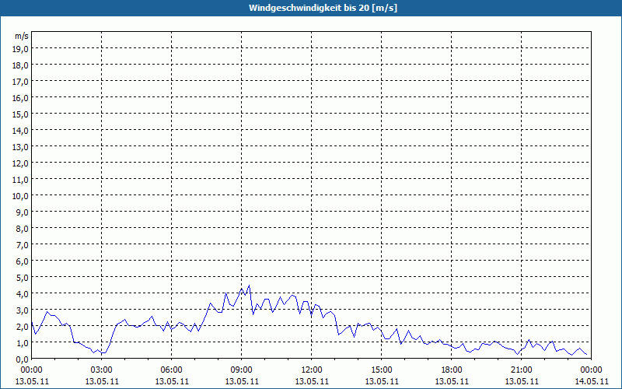This screenshot has height=389, width=622.
Task: Pick the '13.05.11' date under 15:00
Action: pyautogui.click(x=382, y=381)
